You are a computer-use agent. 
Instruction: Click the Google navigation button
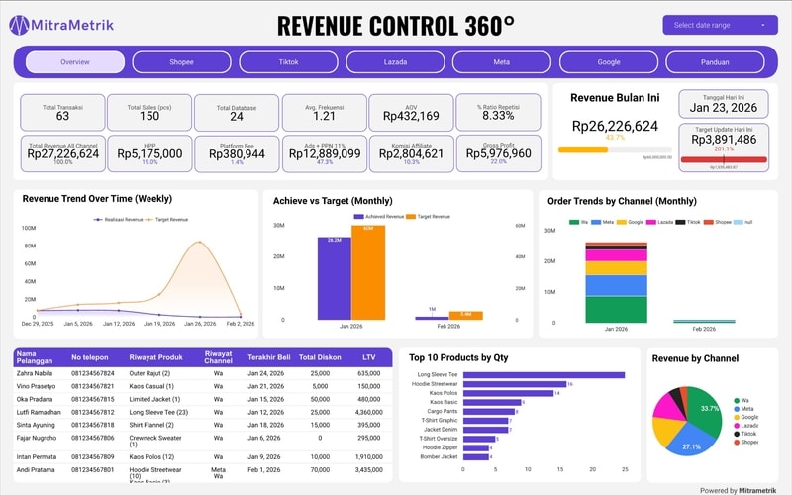click(608, 62)
